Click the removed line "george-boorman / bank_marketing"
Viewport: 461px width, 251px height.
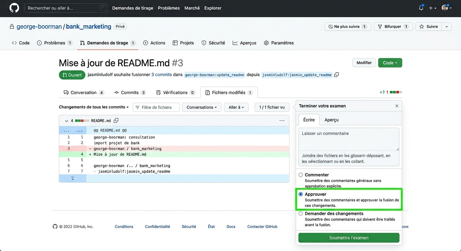point(174,149)
